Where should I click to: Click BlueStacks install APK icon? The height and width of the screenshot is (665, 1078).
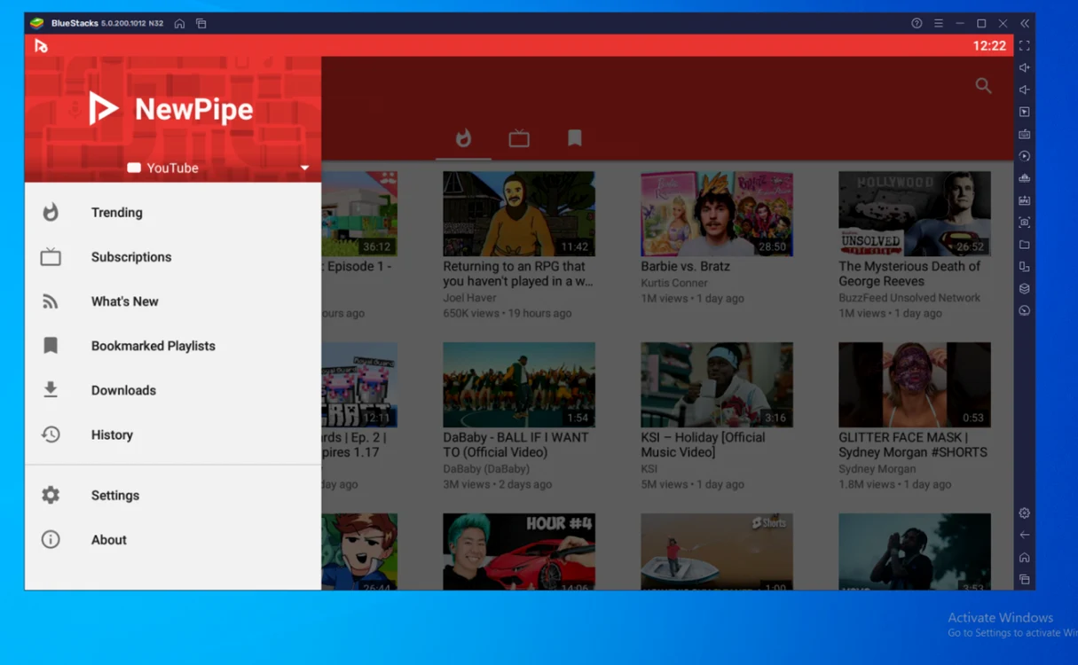point(1025,200)
